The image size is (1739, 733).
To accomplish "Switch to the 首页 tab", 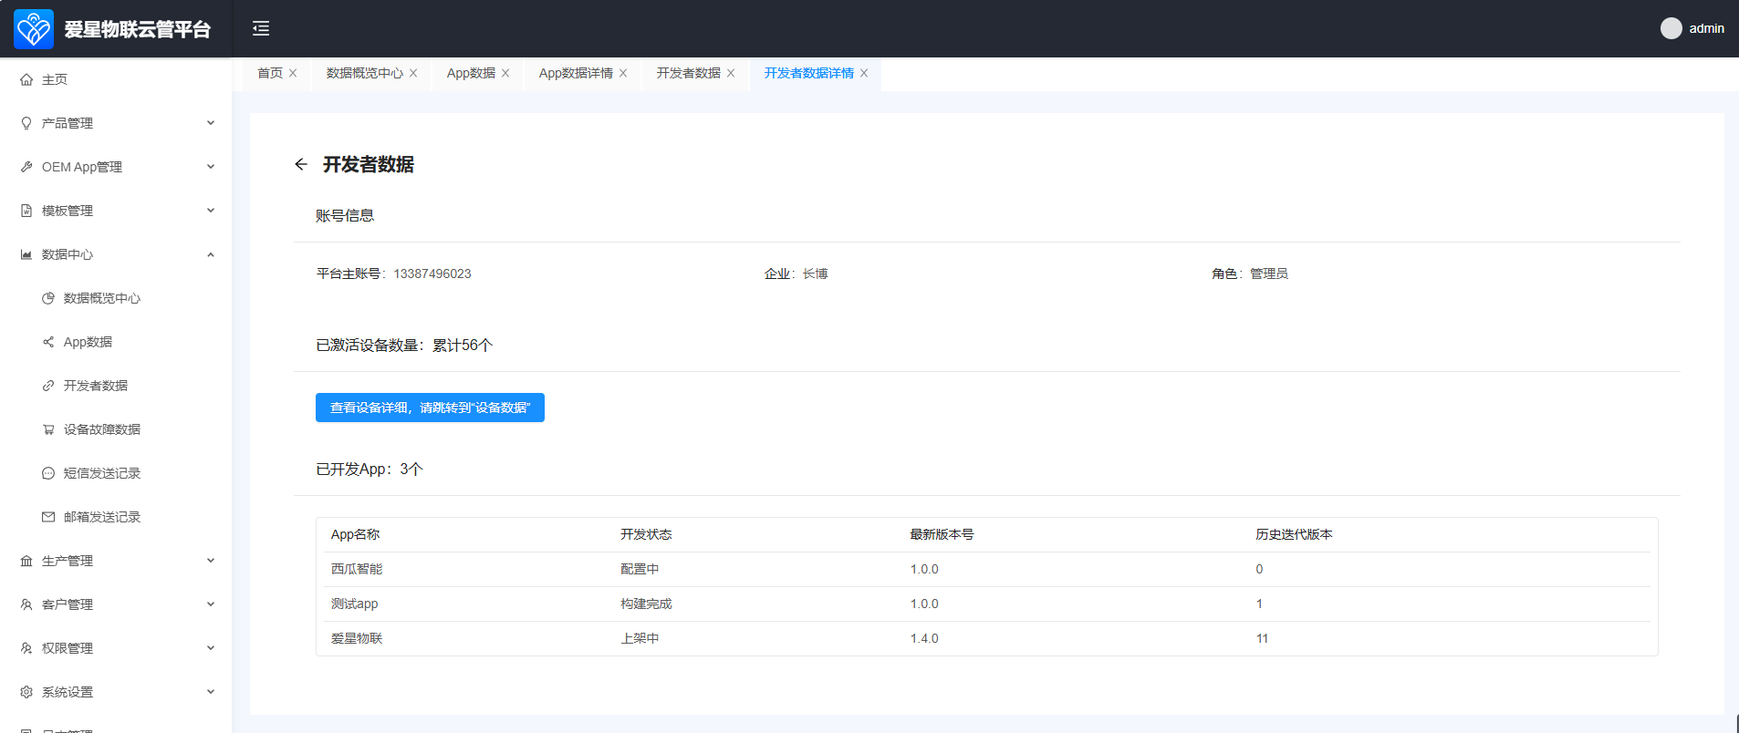I will (270, 73).
